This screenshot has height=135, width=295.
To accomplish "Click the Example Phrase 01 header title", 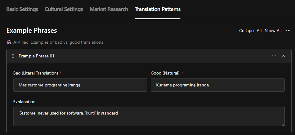I will 37,56.
